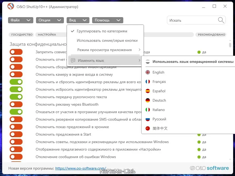Toggle Отключить советы, подсказки и рекомендации switch
This screenshot has width=235, height=176.
tap(16, 142)
